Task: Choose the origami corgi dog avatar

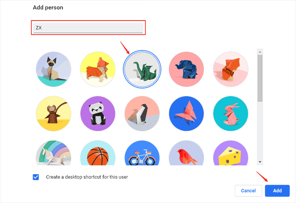Action: click(x=98, y=70)
